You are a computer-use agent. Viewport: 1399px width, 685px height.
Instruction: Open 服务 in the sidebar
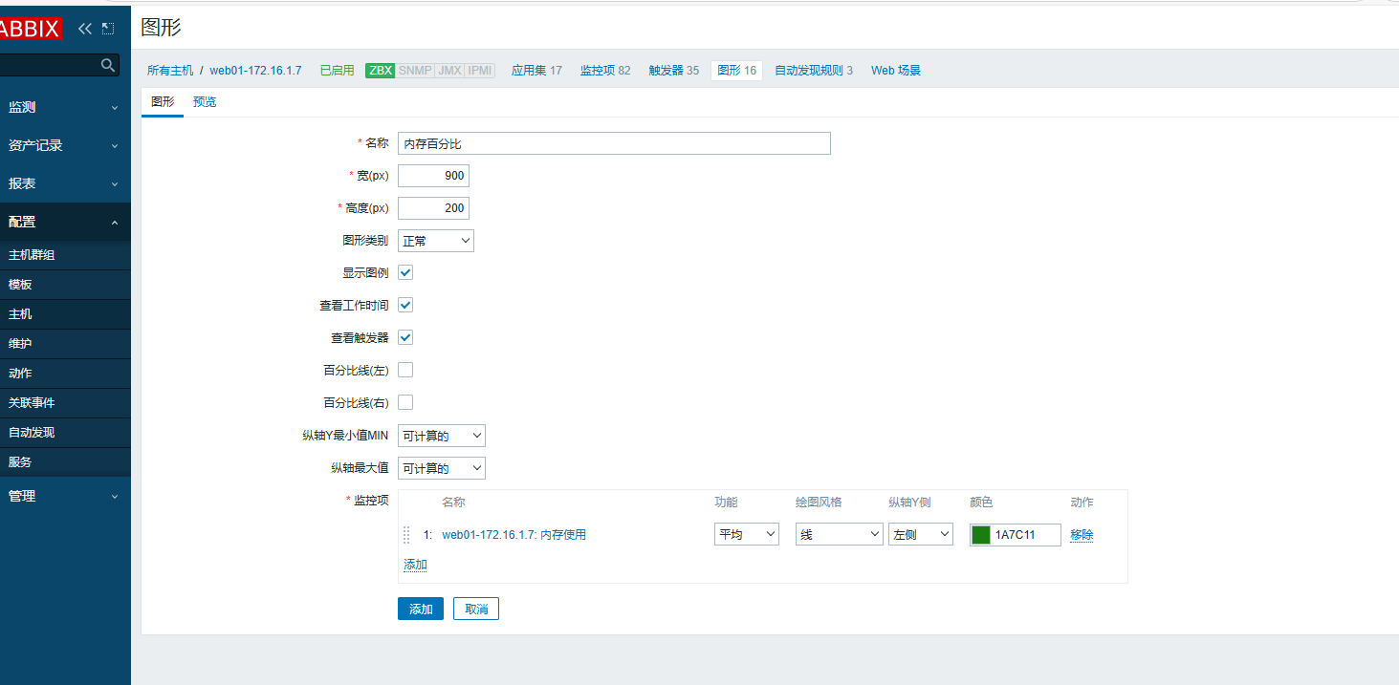point(65,462)
